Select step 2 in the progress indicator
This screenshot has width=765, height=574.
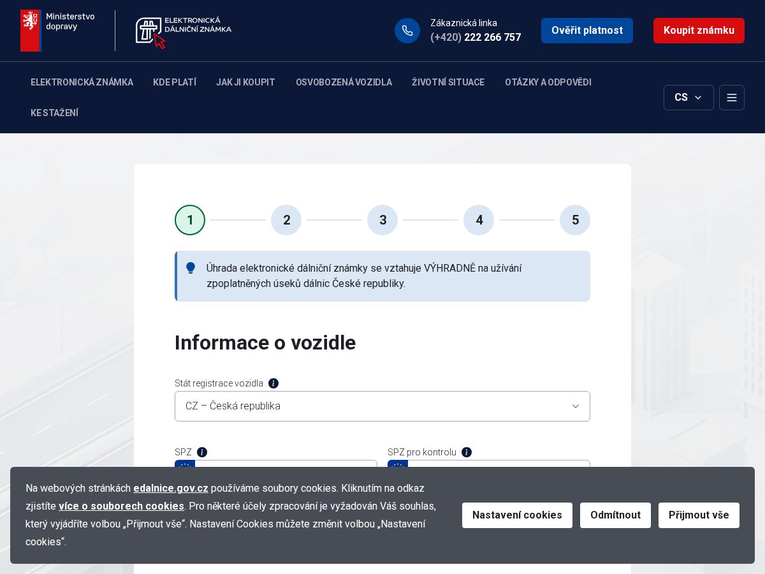pos(286,220)
